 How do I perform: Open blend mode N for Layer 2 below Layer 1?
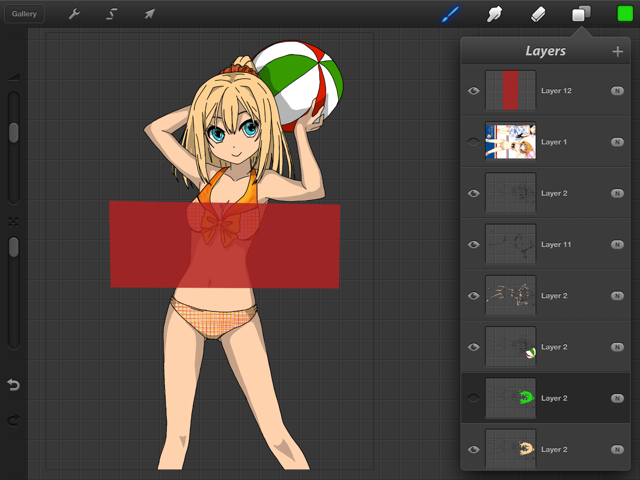(x=617, y=193)
